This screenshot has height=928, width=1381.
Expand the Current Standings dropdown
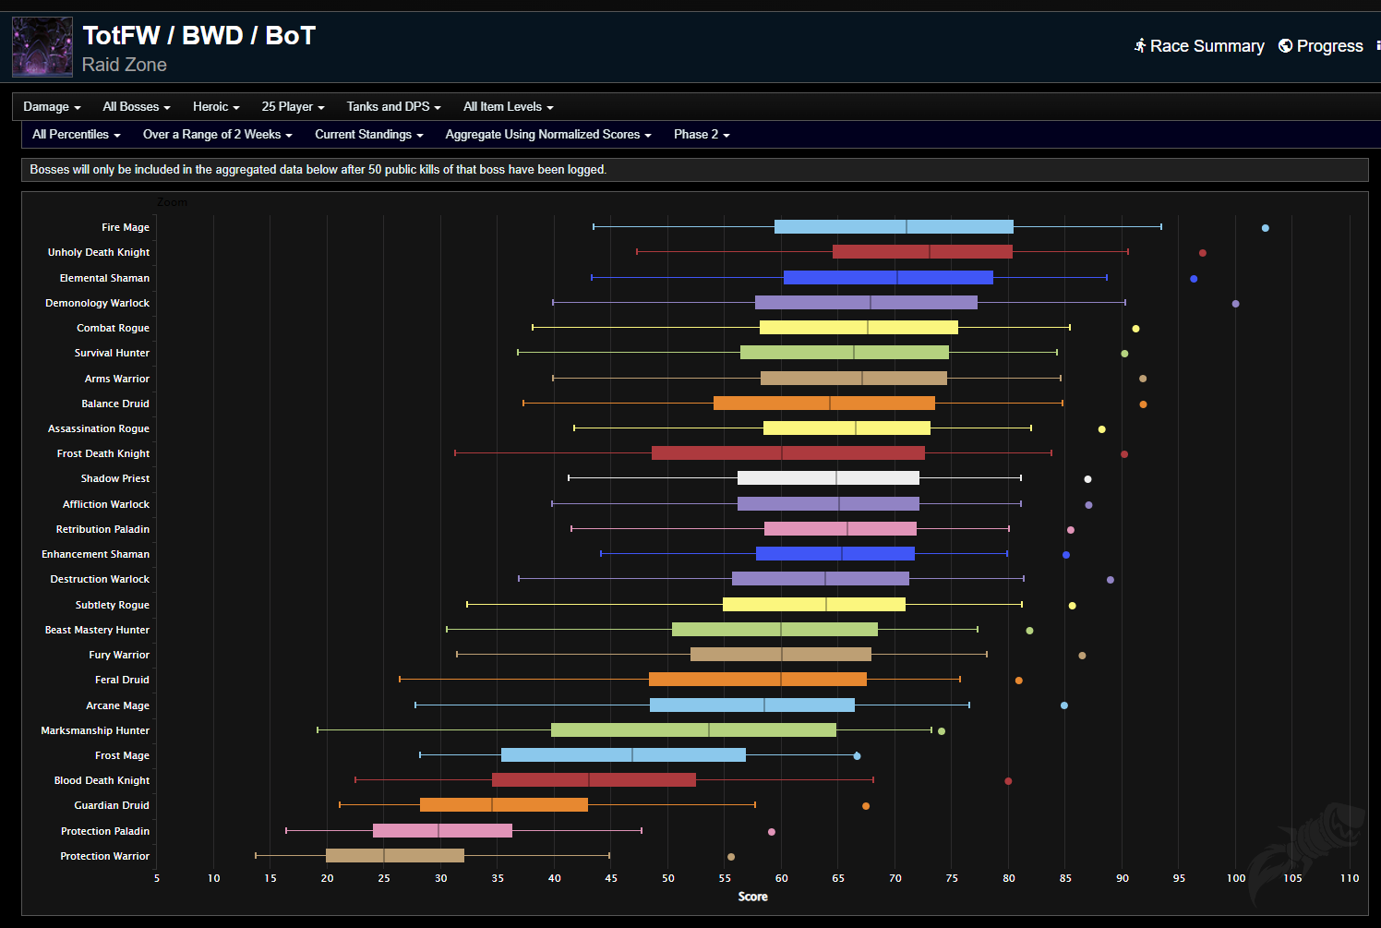coord(368,135)
